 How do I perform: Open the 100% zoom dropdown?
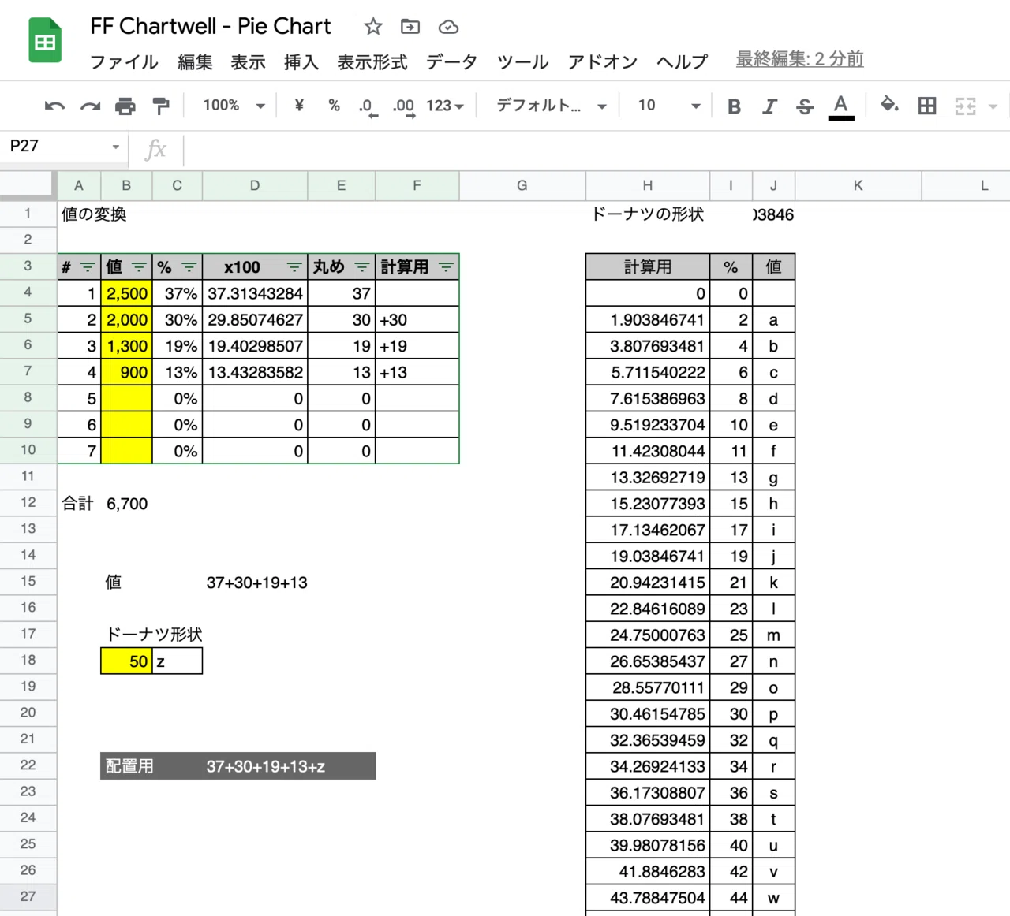pyautogui.click(x=234, y=106)
